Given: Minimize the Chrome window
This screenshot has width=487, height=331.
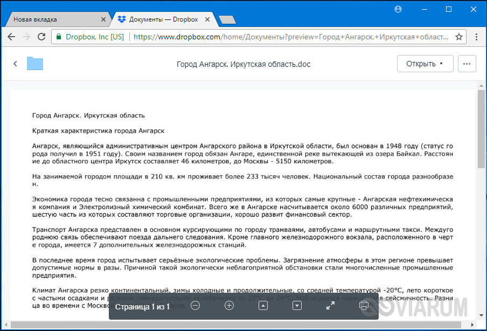Looking at the screenshot, I should click(x=425, y=9).
